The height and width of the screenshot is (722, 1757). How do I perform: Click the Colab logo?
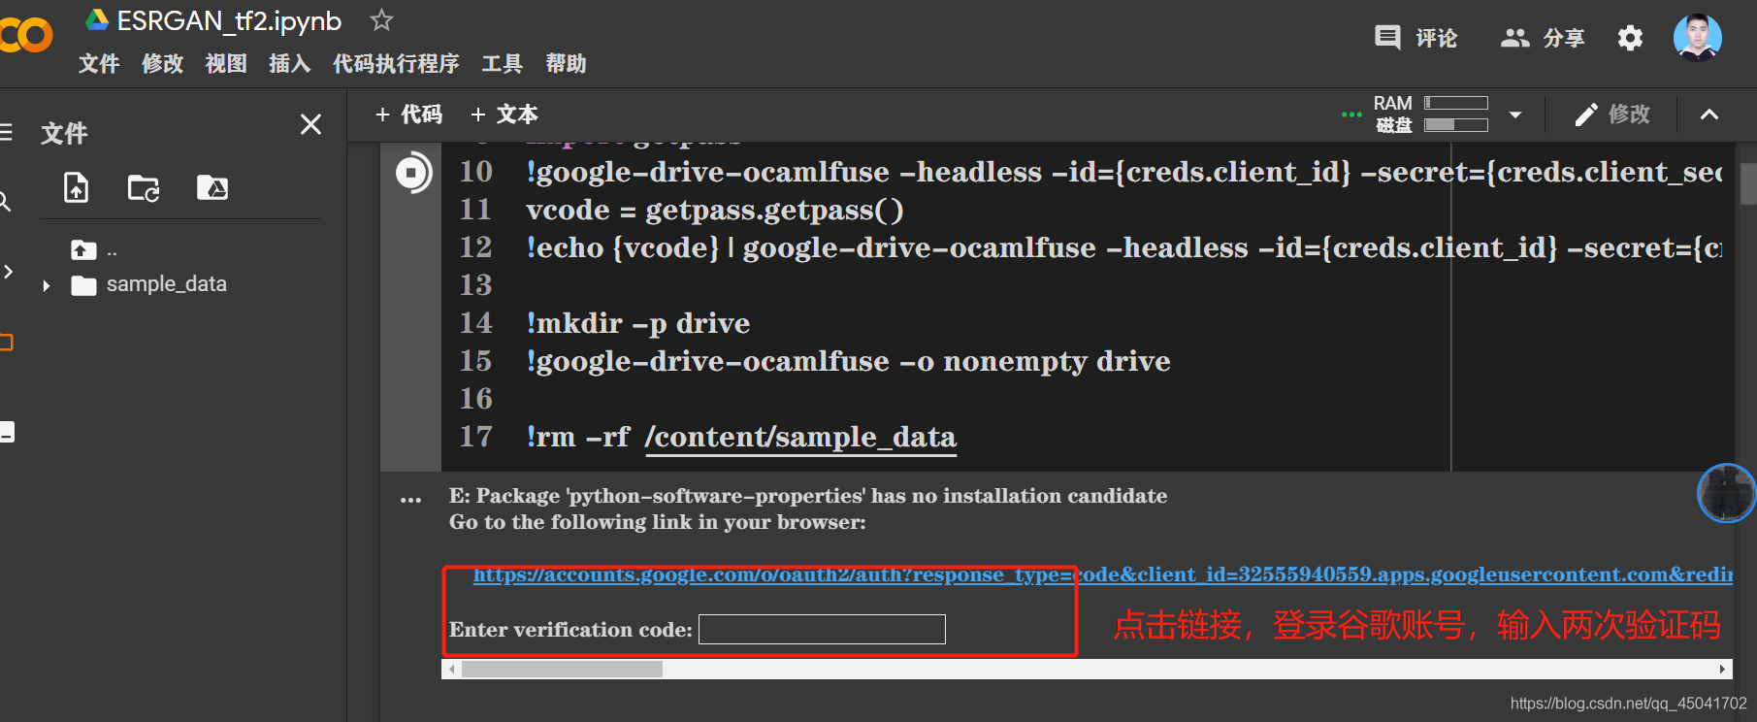(x=26, y=36)
